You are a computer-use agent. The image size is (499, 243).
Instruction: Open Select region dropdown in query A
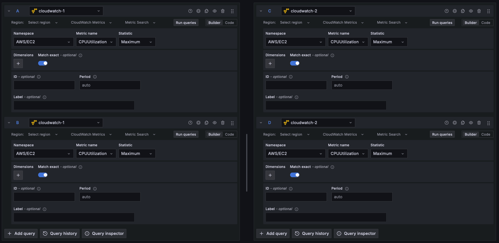click(43, 23)
